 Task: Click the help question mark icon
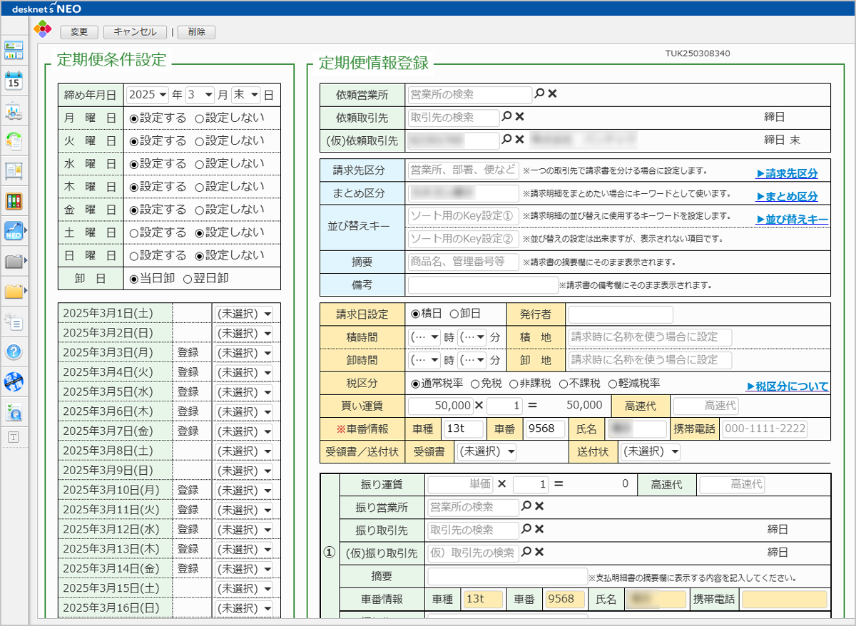pyautogui.click(x=14, y=351)
